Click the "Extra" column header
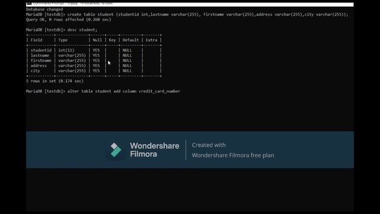This screenshot has width=380, height=214. point(151,40)
